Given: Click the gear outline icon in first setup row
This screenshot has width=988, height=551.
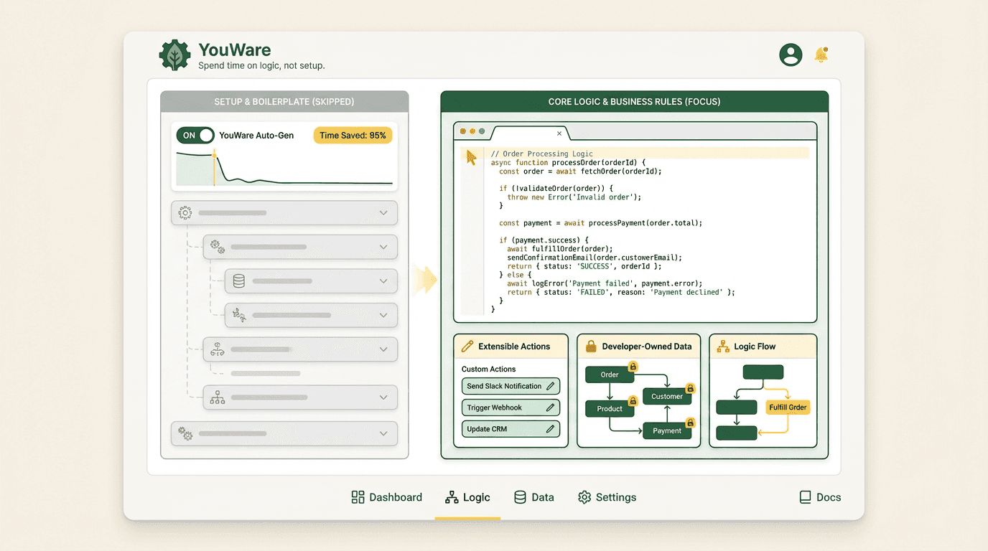Looking at the screenshot, I should pos(185,213).
